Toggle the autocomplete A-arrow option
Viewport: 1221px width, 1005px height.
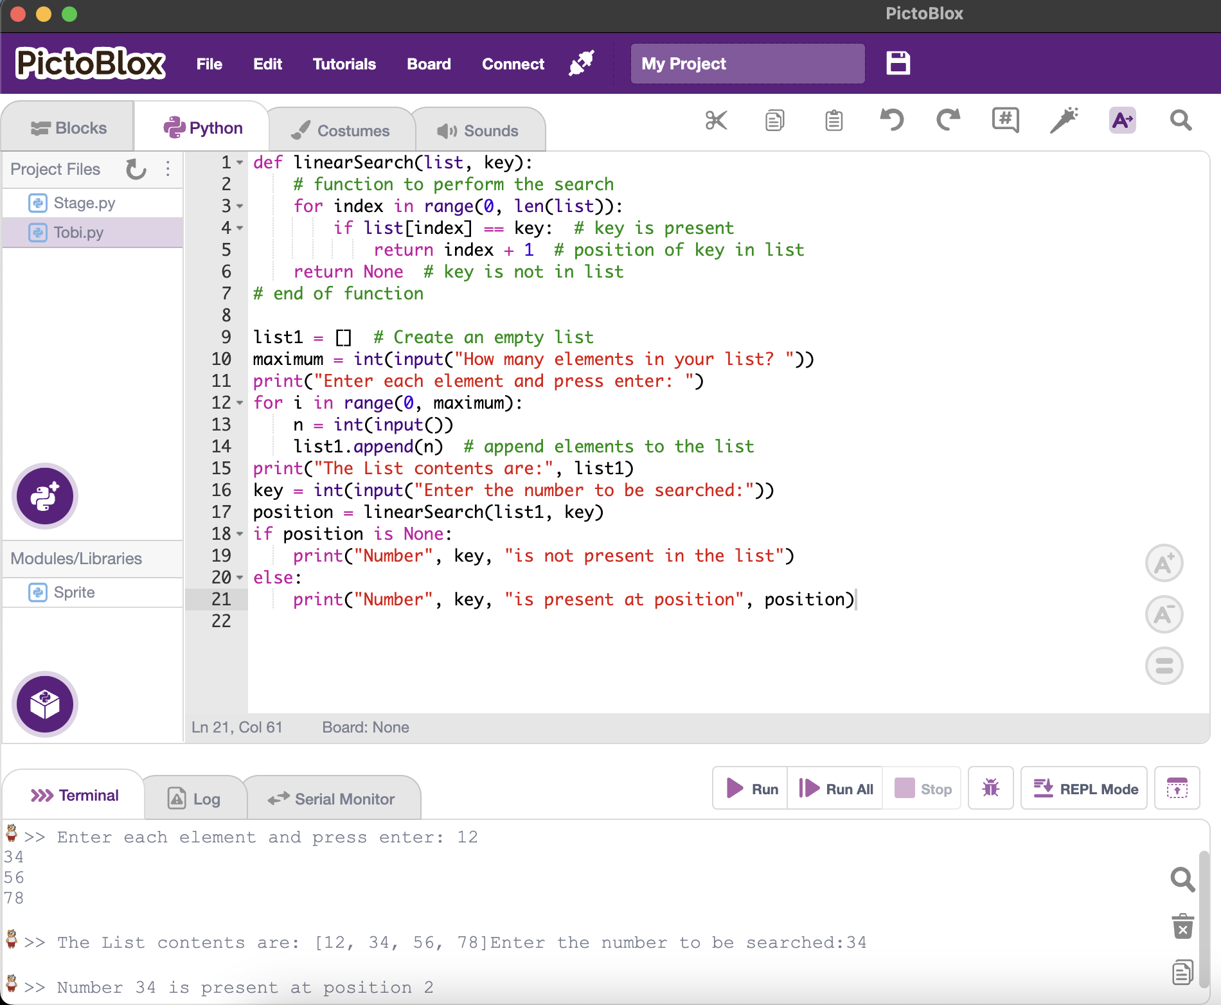point(1121,120)
